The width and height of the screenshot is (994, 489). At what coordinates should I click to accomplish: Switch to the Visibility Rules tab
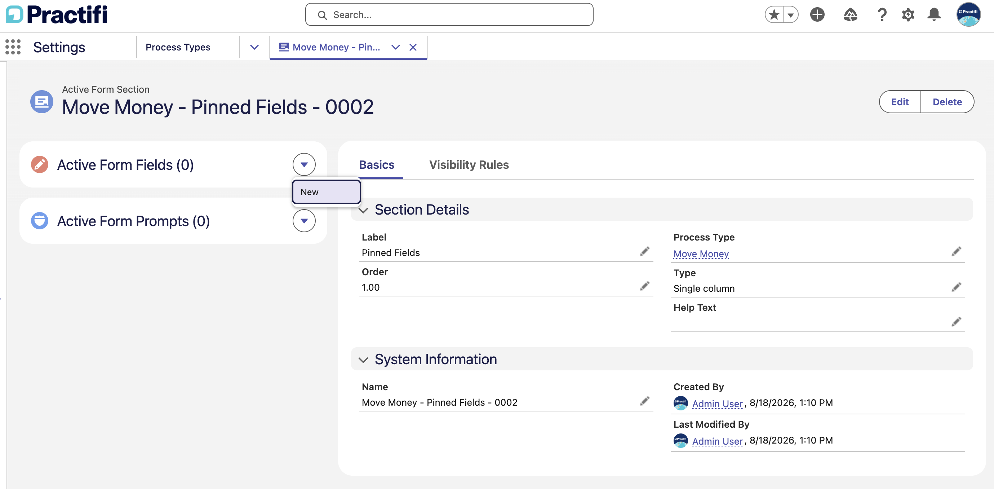click(469, 164)
